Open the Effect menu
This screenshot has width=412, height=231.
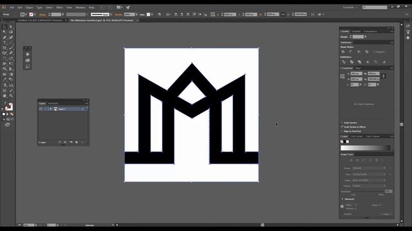point(60,7)
